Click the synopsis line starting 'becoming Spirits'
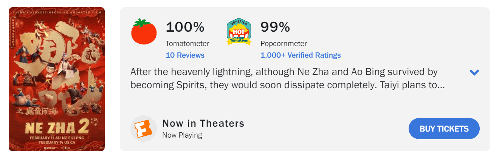This screenshot has height=164, width=502. click(287, 85)
